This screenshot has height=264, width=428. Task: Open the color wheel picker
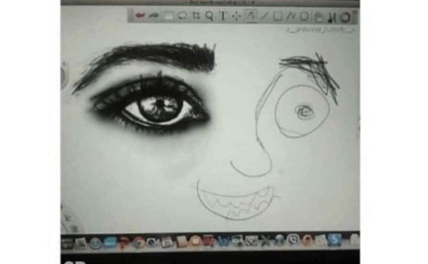pos(345,17)
